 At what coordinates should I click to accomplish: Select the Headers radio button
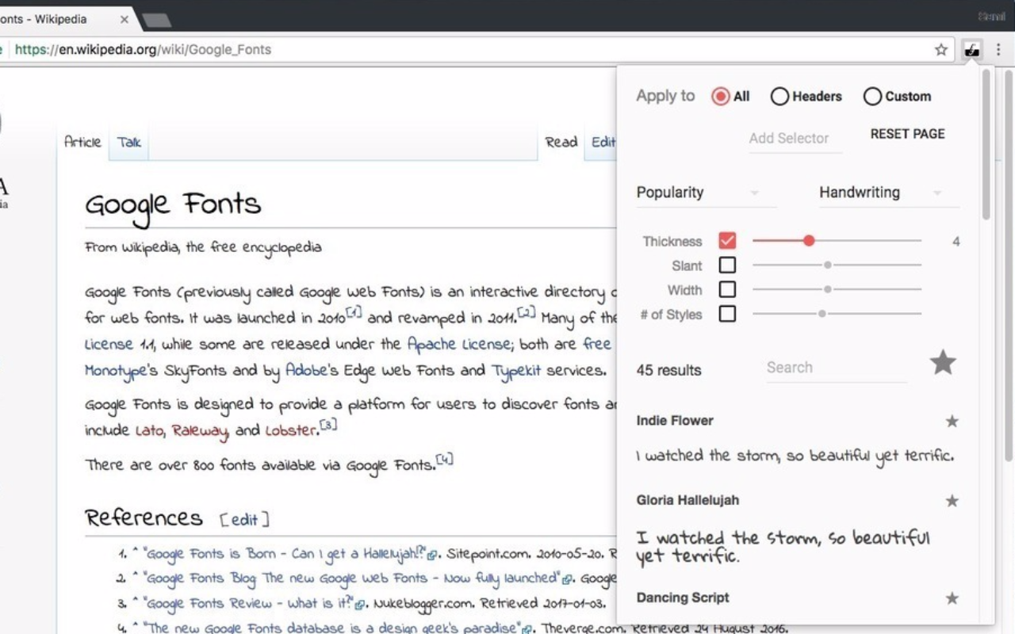(x=779, y=96)
